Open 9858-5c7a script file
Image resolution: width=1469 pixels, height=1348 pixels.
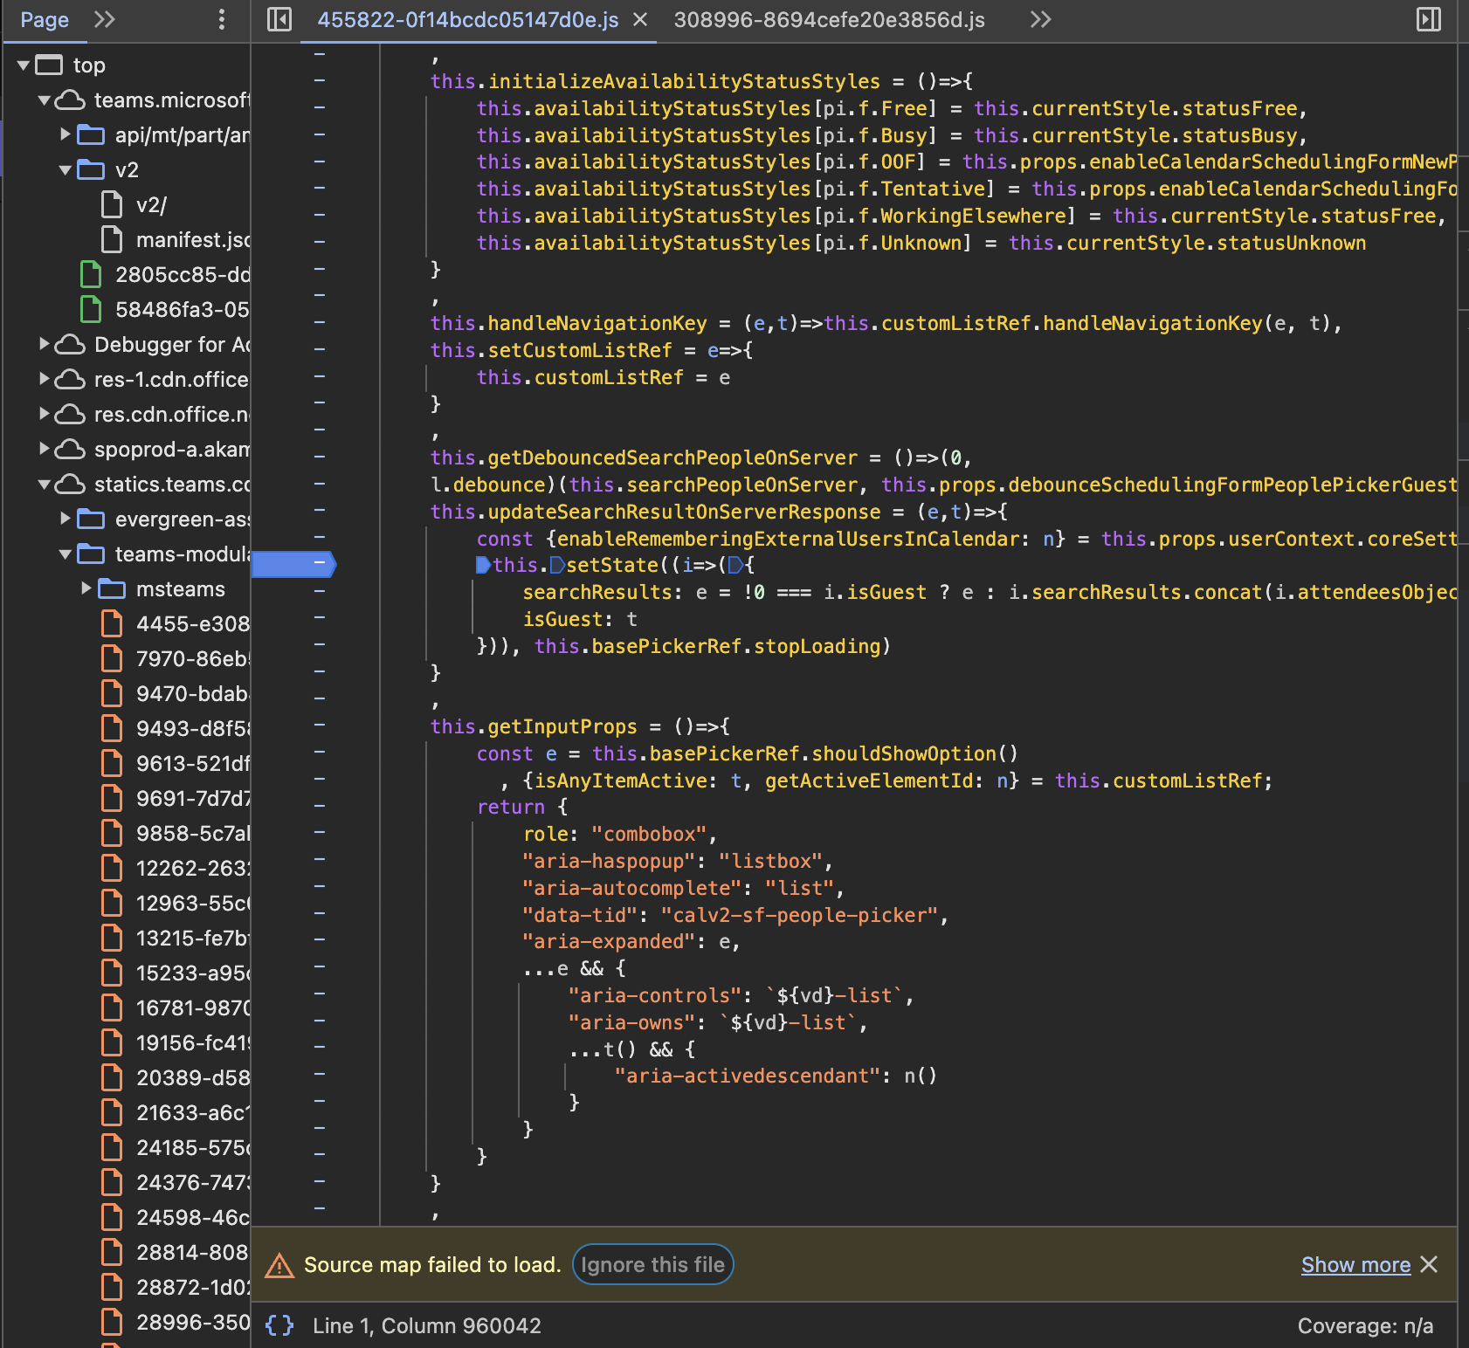click(175, 834)
